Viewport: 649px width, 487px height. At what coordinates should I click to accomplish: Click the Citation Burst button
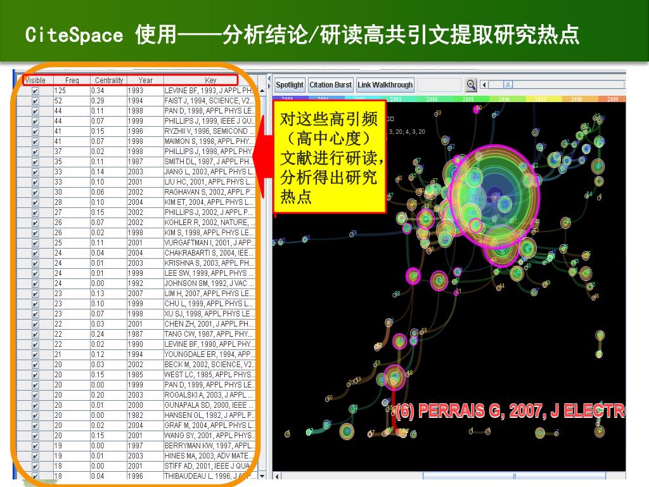pyautogui.click(x=330, y=85)
